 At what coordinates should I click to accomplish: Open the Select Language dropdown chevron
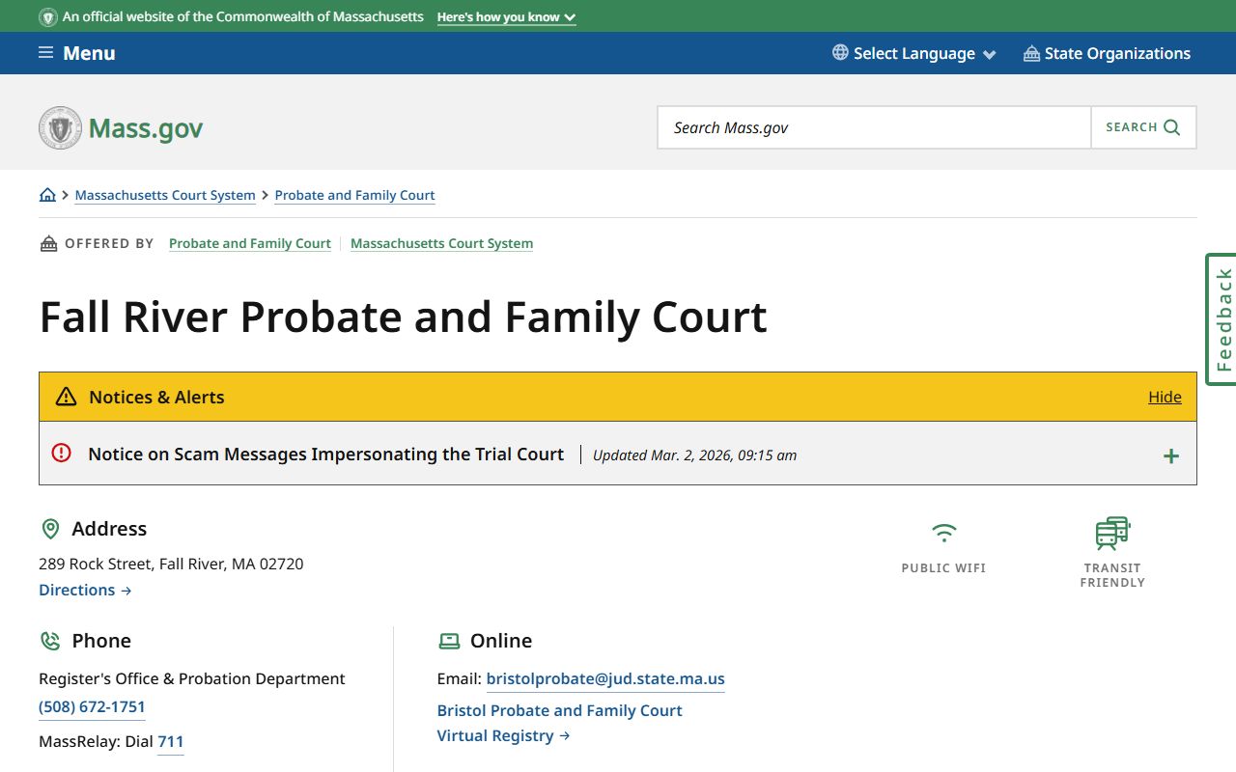(989, 54)
